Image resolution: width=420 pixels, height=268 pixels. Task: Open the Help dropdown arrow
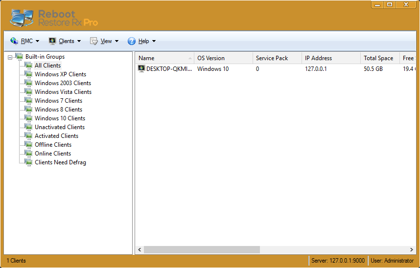point(154,42)
